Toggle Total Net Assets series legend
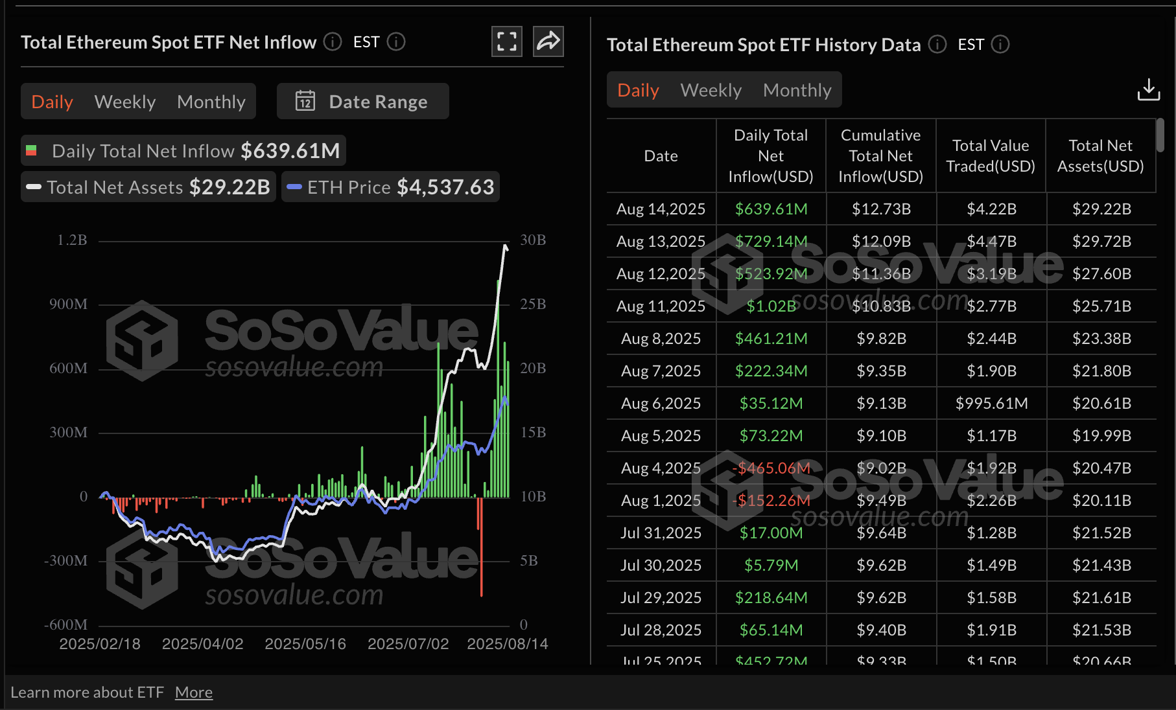 tap(148, 187)
